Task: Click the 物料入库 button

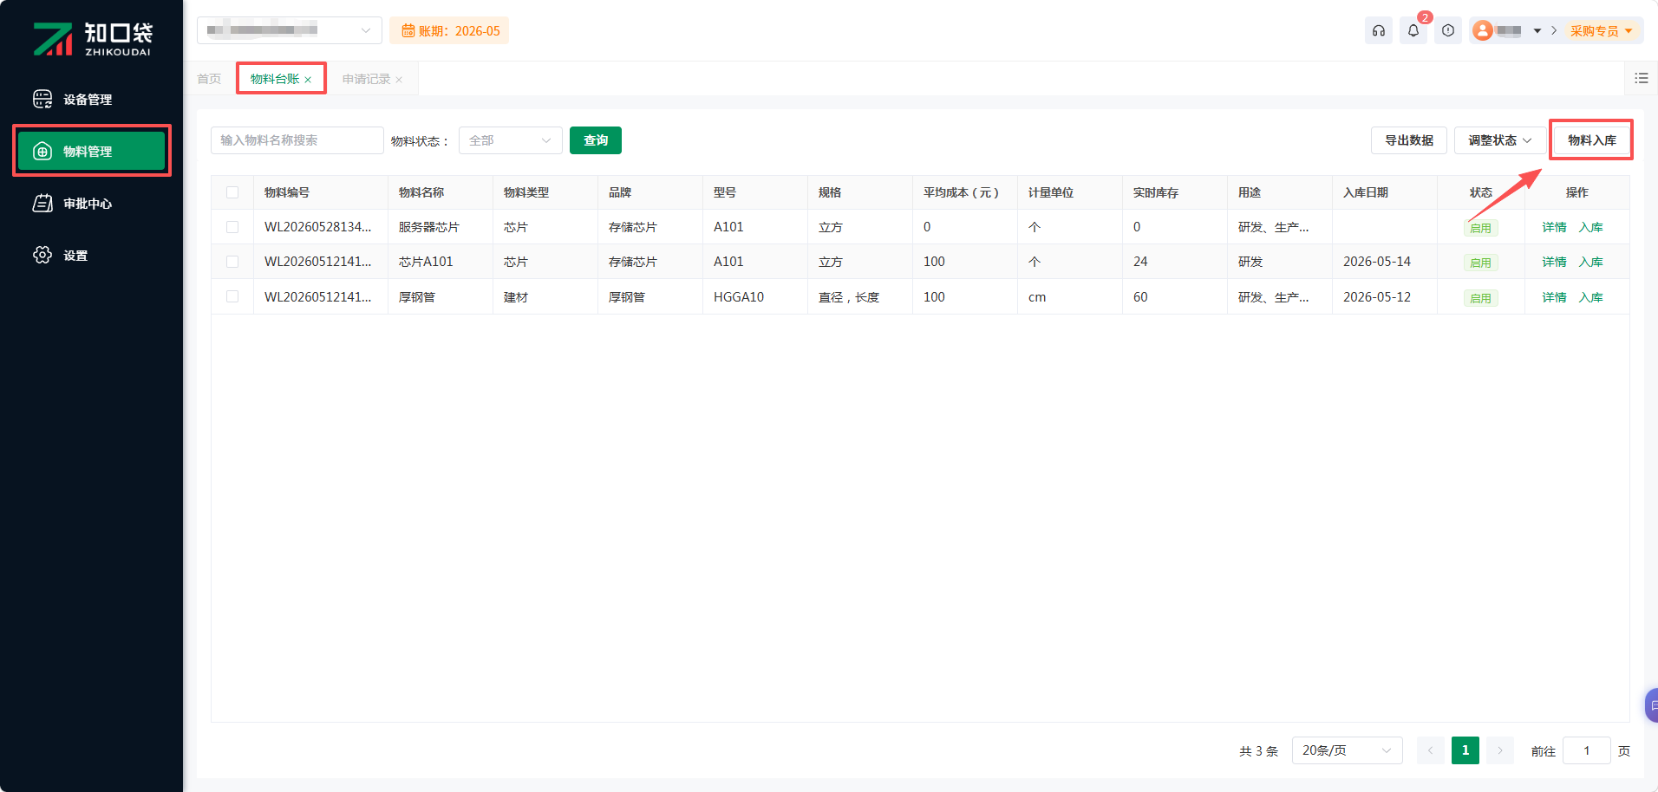Action: [1592, 140]
